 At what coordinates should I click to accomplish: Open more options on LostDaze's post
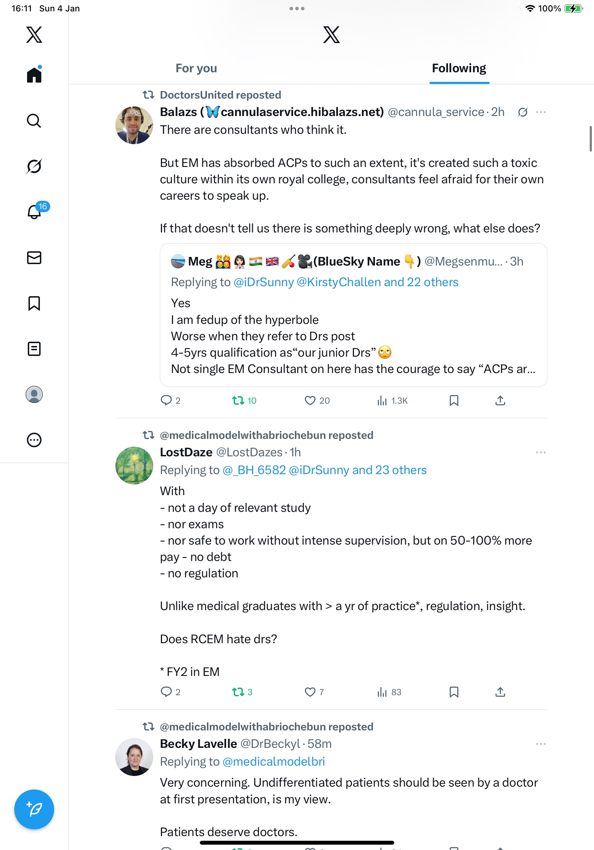[541, 452]
